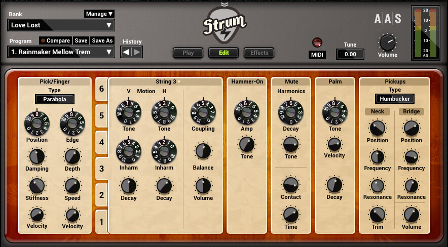Click the output level meter

(x=425, y=33)
